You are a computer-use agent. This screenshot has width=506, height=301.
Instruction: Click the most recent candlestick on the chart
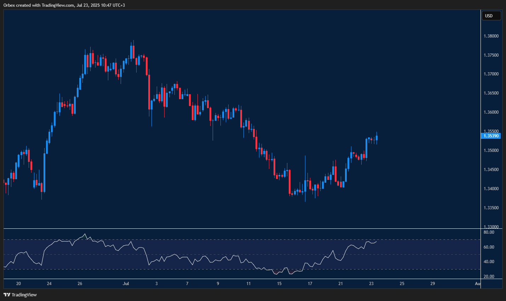click(376, 138)
